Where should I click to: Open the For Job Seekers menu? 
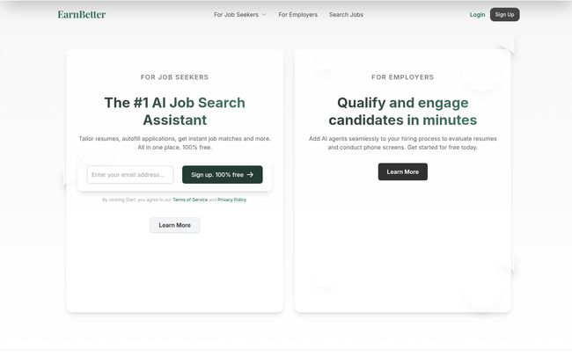pyautogui.click(x=236, y=15)
